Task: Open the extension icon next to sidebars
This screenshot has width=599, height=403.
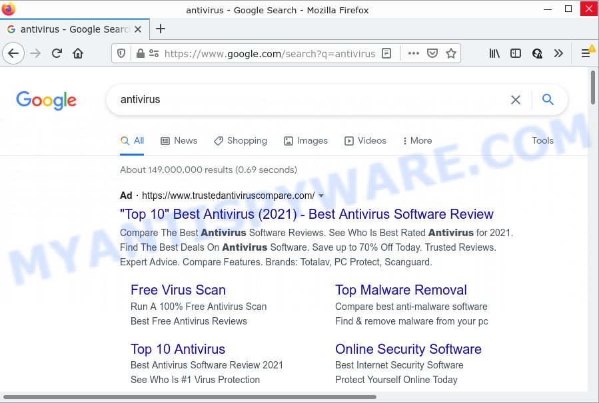Action: point(537,53)
